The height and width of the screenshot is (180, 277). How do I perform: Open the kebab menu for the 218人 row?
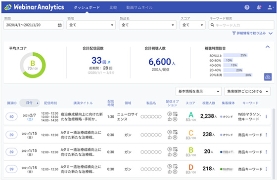click(x=266, y=169)
